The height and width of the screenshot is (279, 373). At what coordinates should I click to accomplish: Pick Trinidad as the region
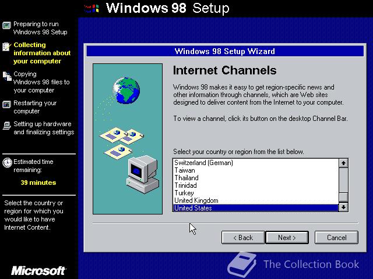(x=256, y=185)
